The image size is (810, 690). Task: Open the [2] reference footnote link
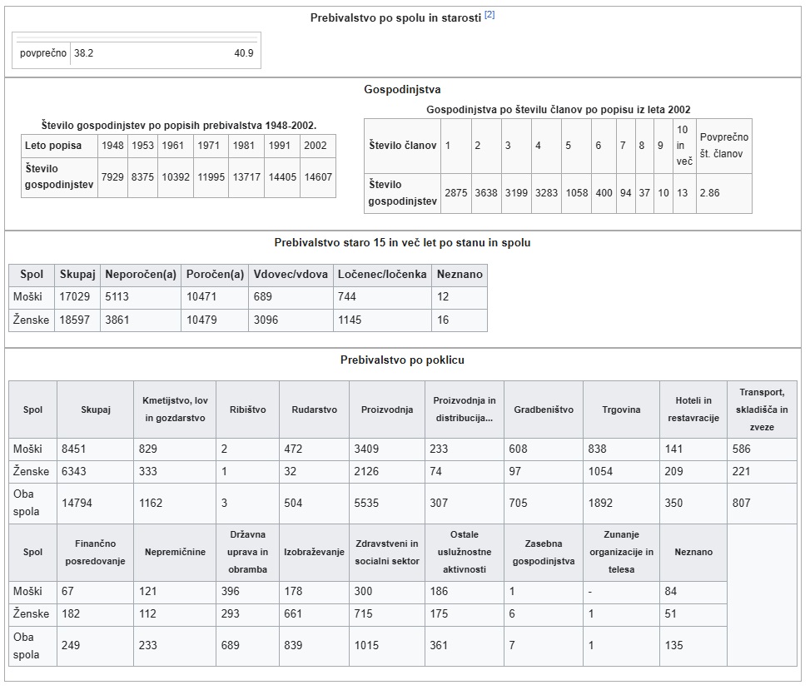[x=489, y=16]
